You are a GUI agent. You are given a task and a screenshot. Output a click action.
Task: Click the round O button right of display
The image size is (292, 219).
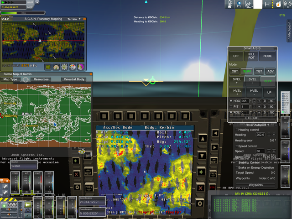(x=200, y=203)
